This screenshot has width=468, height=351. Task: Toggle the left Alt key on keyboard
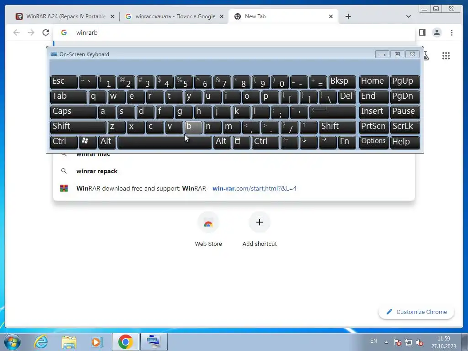pyautogui.click(x=107, y=142)
